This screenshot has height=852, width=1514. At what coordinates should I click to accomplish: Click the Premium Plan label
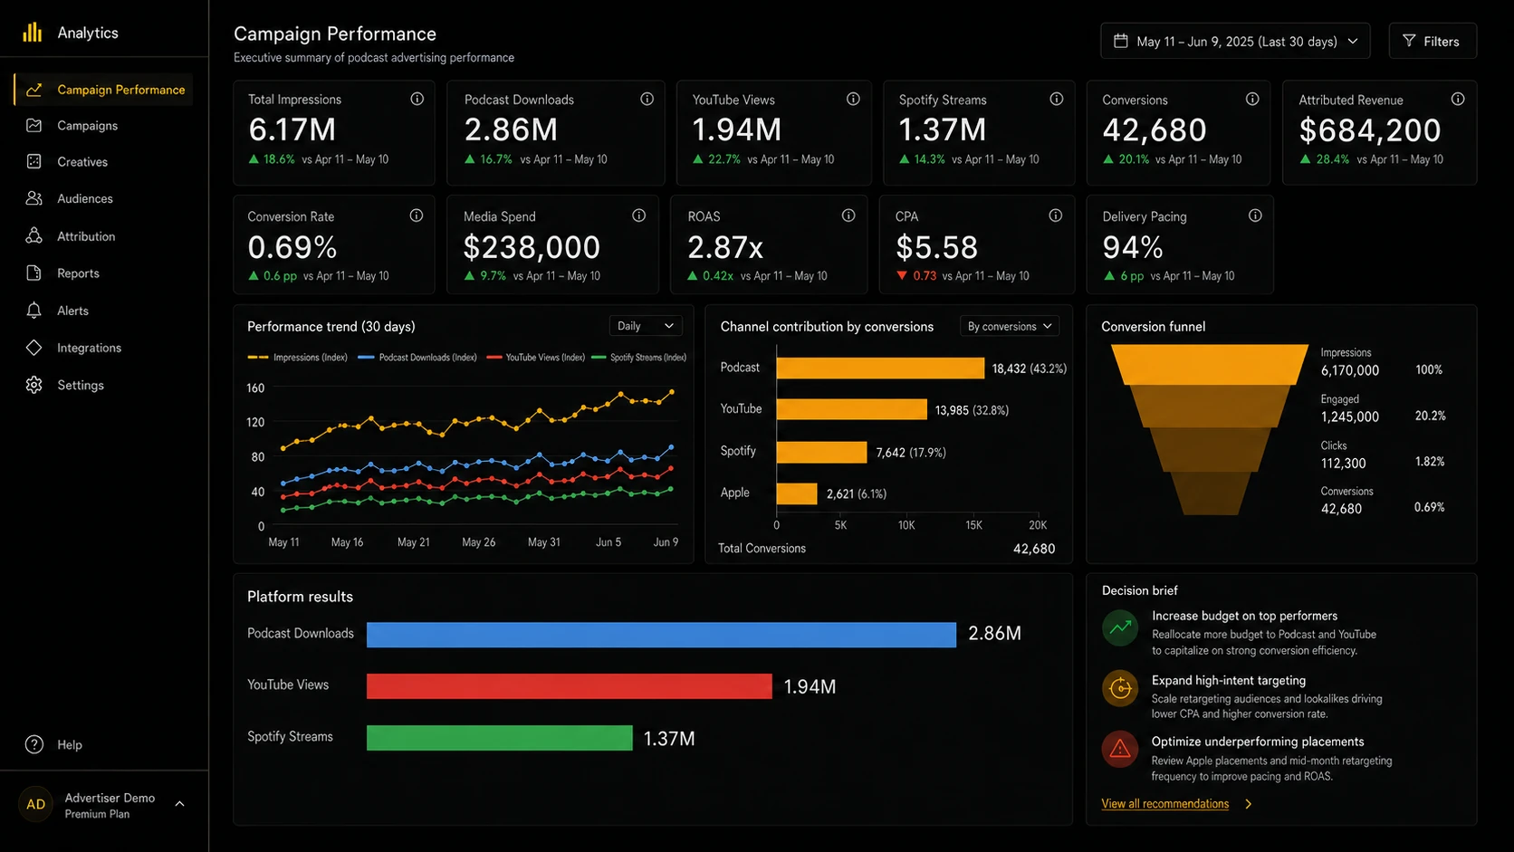[x=97, y=814]
